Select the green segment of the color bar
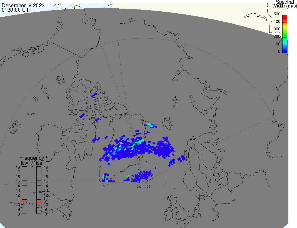The image size is (297, 228). point(285,34)
